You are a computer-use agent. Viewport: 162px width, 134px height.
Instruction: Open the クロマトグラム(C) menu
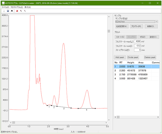(x=17, y=7)
